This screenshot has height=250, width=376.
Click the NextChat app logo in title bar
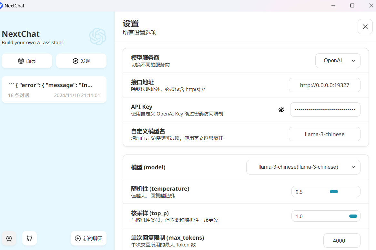[x=1, y=5]
